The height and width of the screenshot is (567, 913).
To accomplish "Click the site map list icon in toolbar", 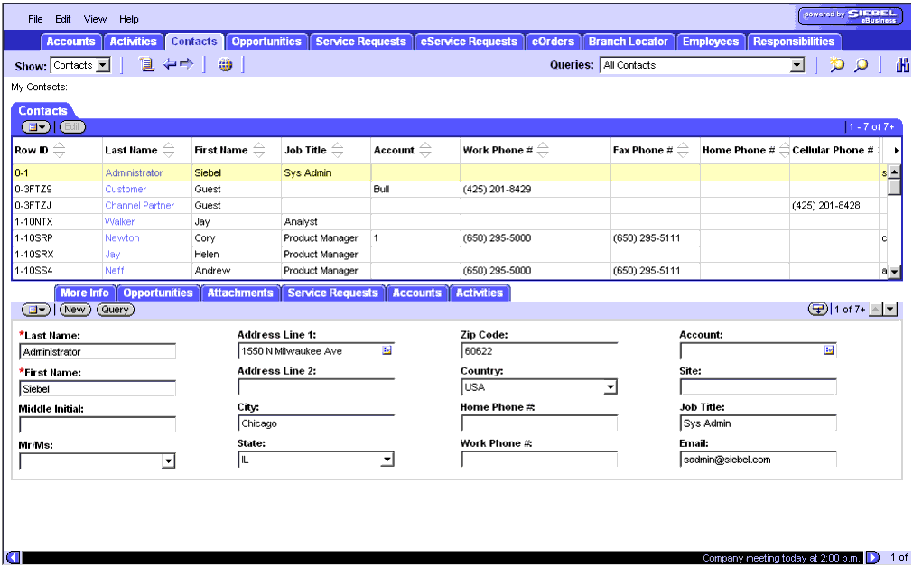I will (x=146, y=65).
